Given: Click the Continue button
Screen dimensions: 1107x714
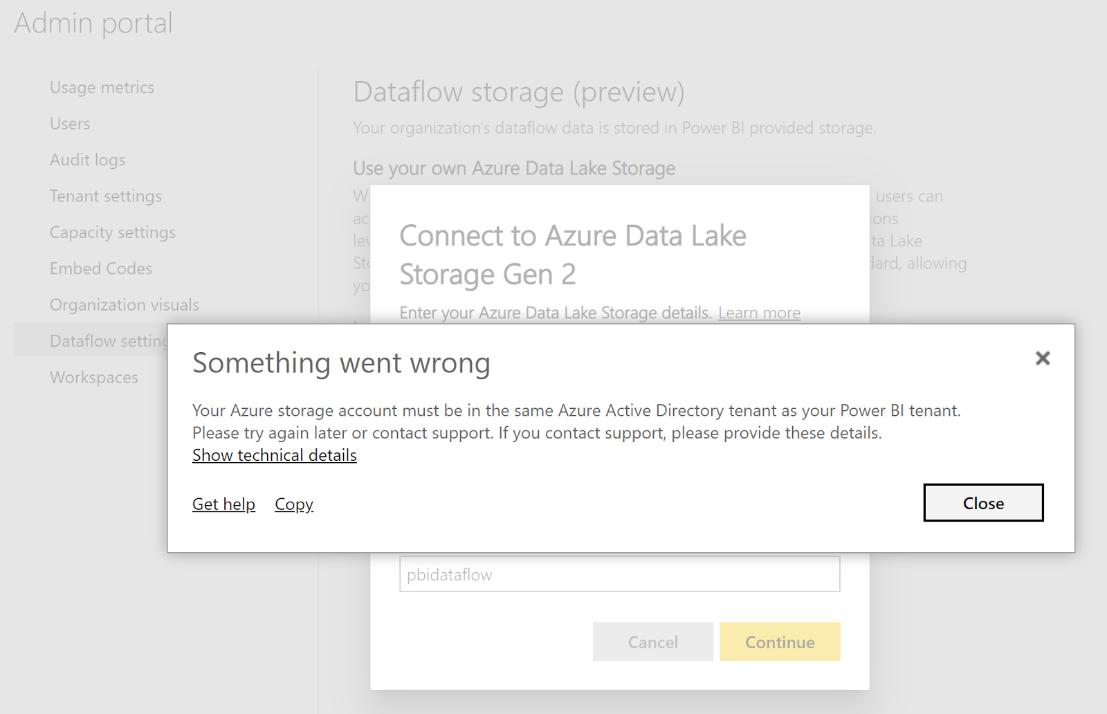Looking at the screenshot, I should [779, 641].
